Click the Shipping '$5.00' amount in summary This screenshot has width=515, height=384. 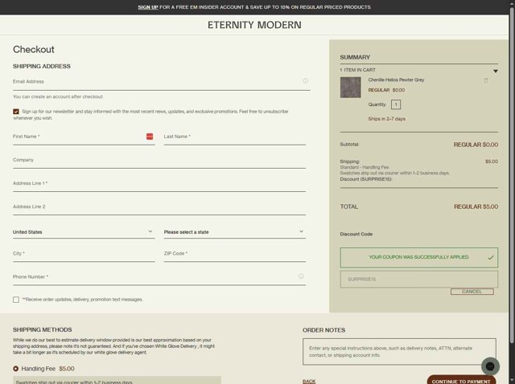click(492, 161)
